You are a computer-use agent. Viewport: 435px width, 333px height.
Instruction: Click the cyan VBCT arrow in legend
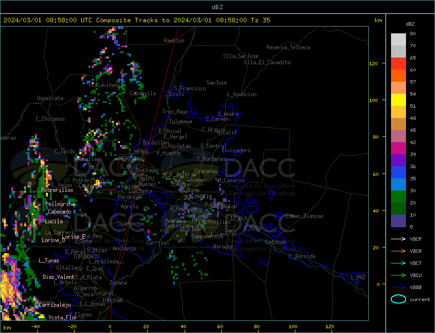pyautogui.click(x=399, y=263)
